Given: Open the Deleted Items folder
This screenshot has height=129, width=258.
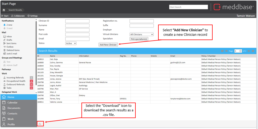Looking at the screenshot, I should click(13, 50).
